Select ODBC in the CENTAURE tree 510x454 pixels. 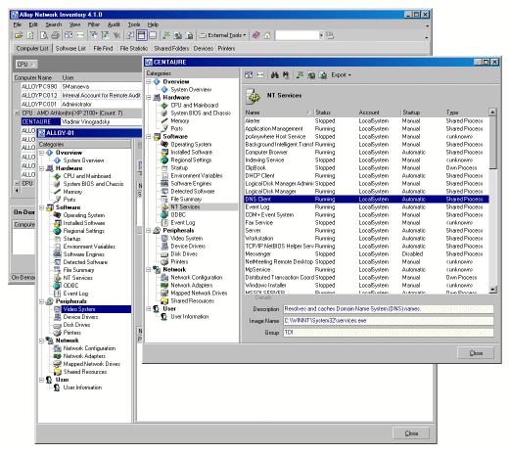pyautogui.click(x=178, y=215)
